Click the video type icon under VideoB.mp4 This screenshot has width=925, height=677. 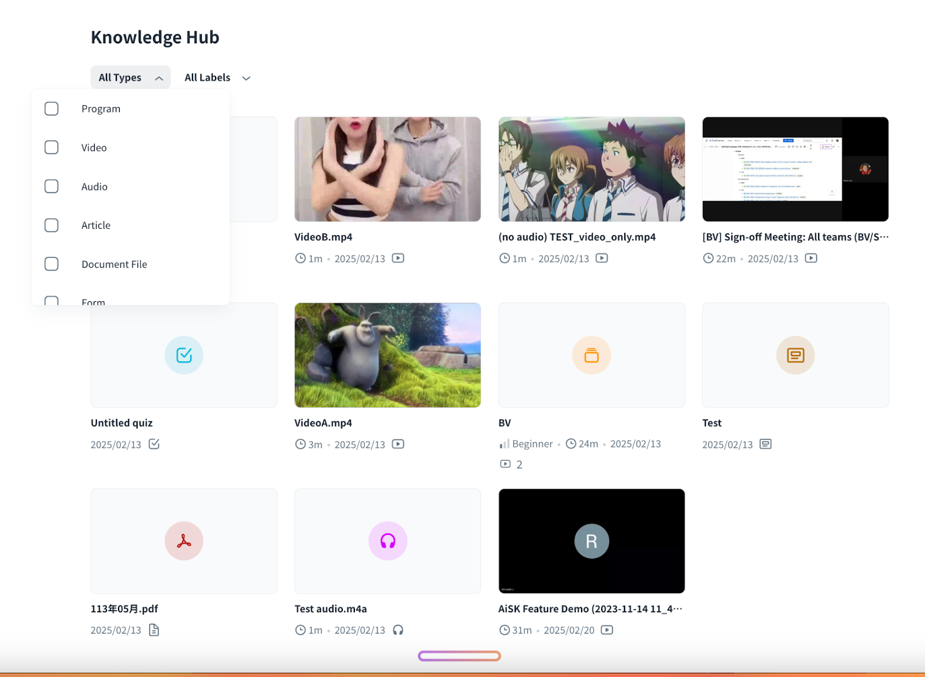[x=398, y=258]
